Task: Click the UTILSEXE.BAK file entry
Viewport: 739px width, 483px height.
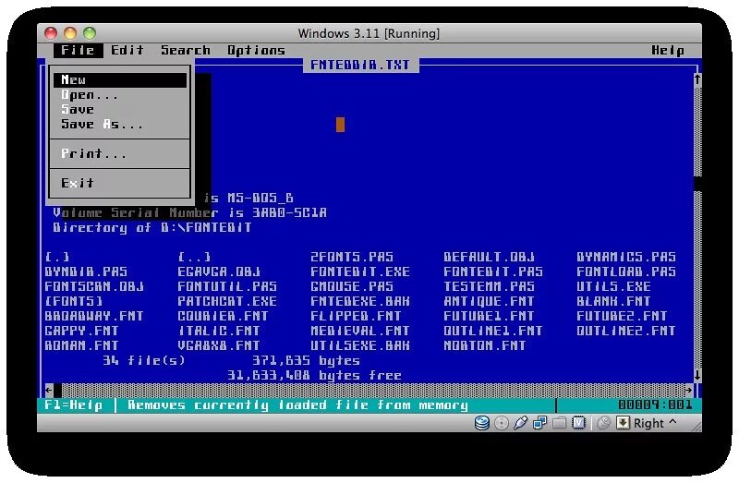Action: click(x=360, y=346)
